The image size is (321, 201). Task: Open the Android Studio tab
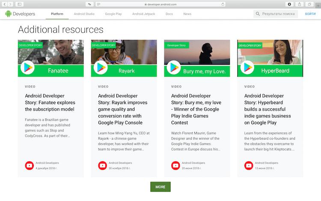(84, 14)
